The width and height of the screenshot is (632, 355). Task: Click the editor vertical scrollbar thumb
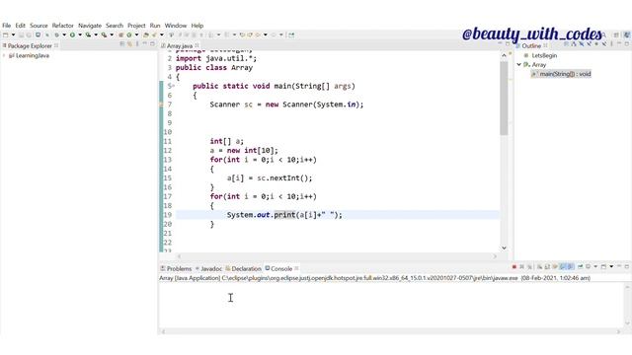click(504, 98)
